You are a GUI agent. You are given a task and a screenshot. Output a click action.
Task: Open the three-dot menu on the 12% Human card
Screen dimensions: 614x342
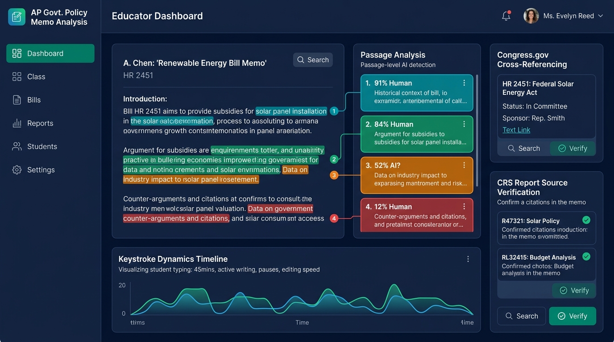pos(464,207)
